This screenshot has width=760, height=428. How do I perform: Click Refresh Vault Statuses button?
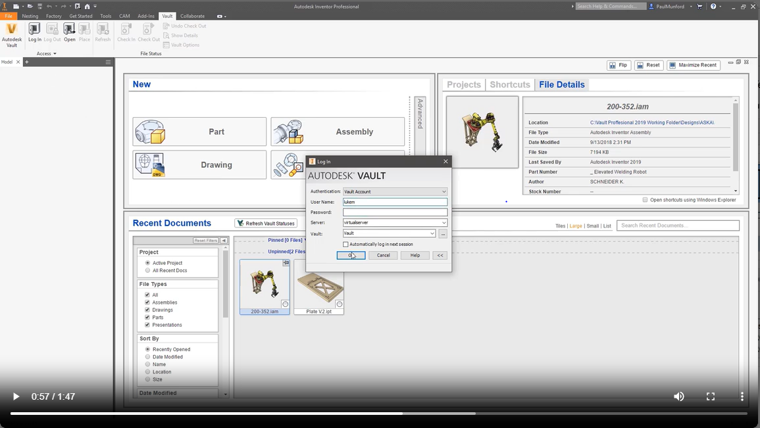click(x=266, y=224)
